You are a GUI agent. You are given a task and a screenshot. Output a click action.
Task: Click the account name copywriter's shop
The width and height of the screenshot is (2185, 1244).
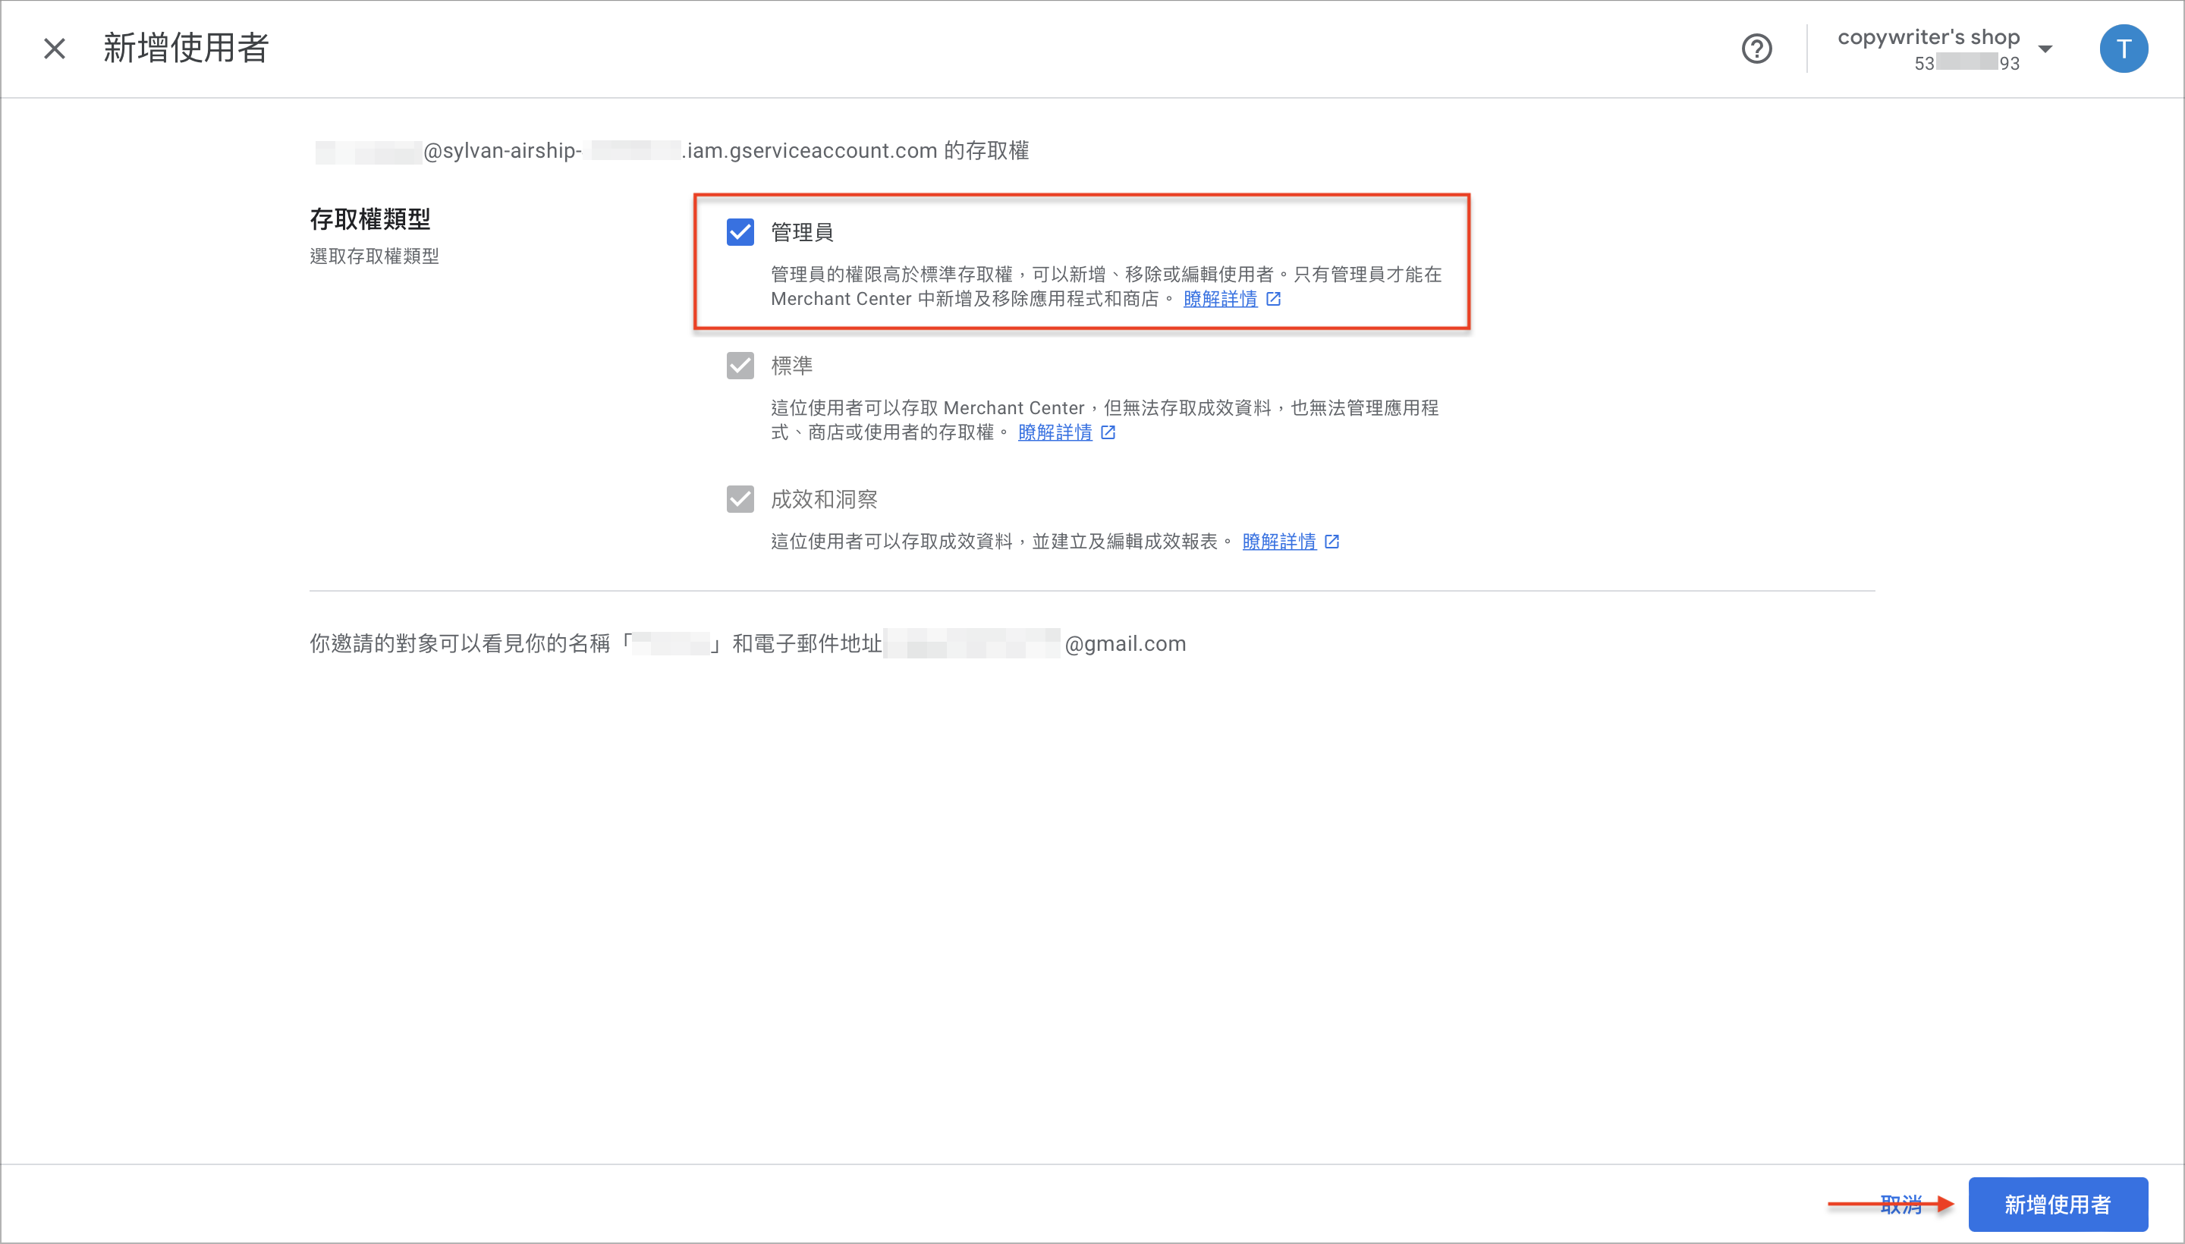[1929, 36]
